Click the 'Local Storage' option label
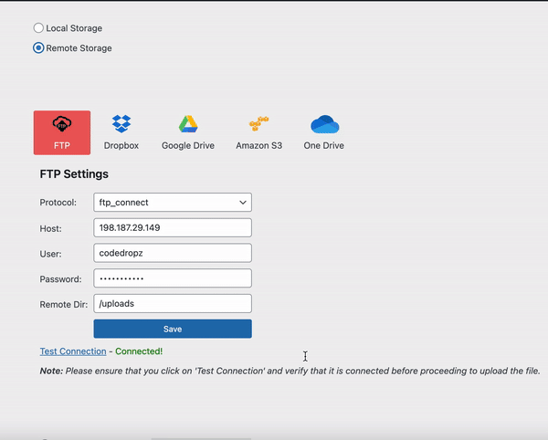Image resolution: width=548 pixels, height=440 pixels. [74, 28]
